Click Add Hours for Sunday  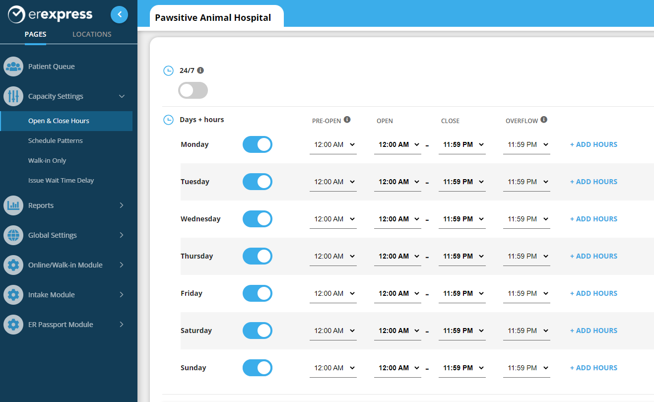(x=593, y=368)
